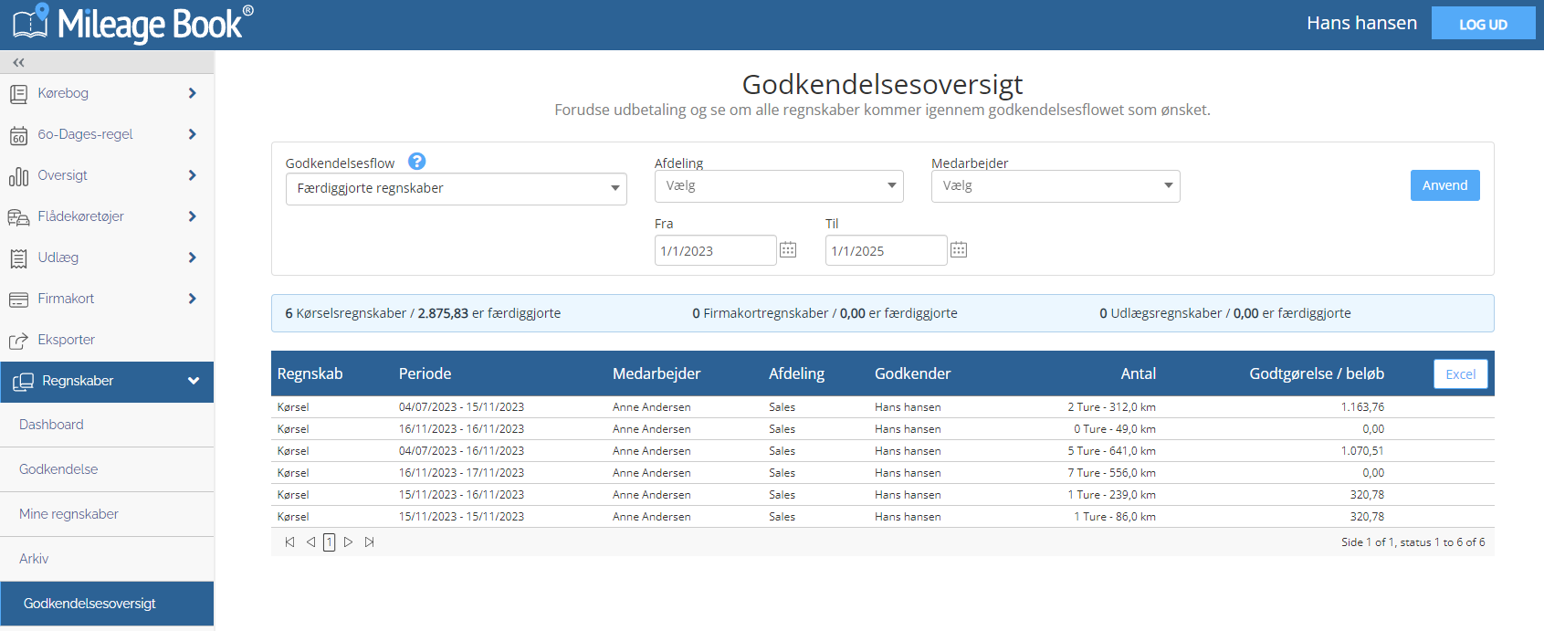
Task: Open Godkendelse submenu item
Action: [x=107, y=469]
